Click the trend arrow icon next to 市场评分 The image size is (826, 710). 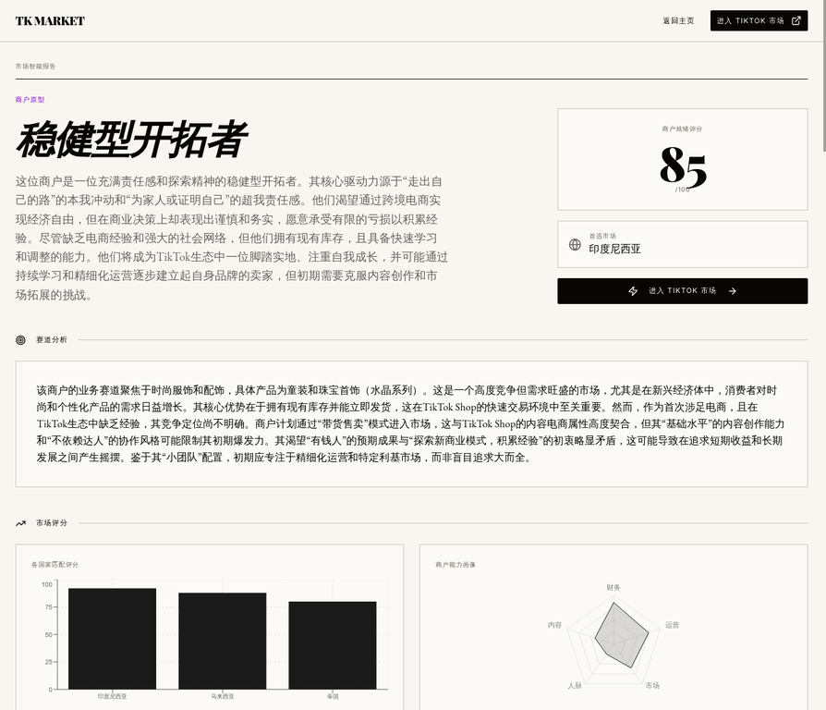click(21, 523)
